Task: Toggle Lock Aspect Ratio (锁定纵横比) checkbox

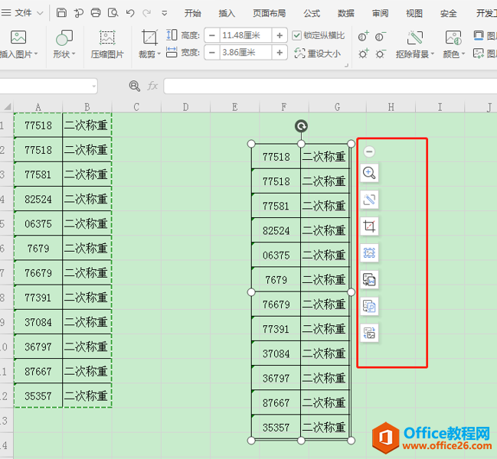Action: (x=296, y=35)
